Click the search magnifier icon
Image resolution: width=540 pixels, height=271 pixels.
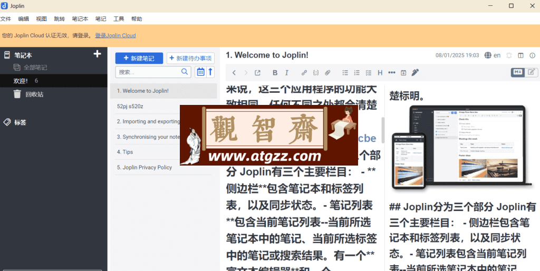185,72
